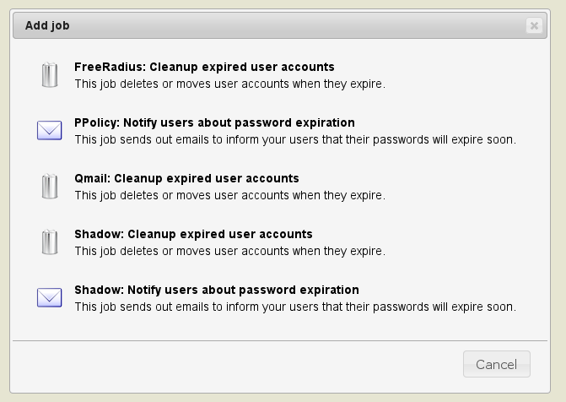The image size is (566, 402).
Task: Click the Shadow cleanup job description text
Action: (x=229, y=251)
